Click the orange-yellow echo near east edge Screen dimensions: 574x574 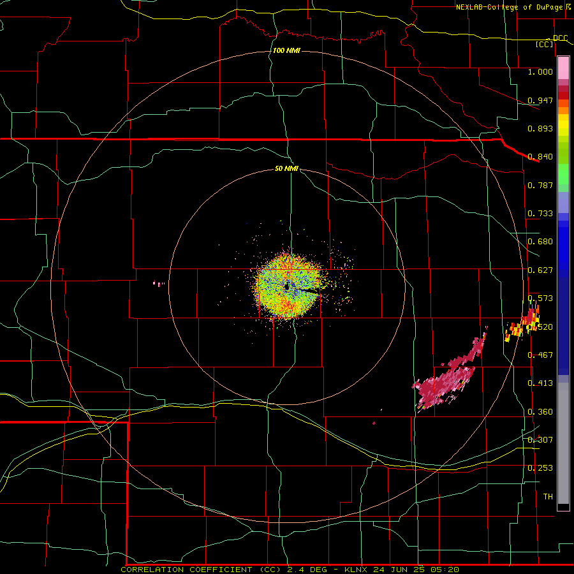(523, 323)
